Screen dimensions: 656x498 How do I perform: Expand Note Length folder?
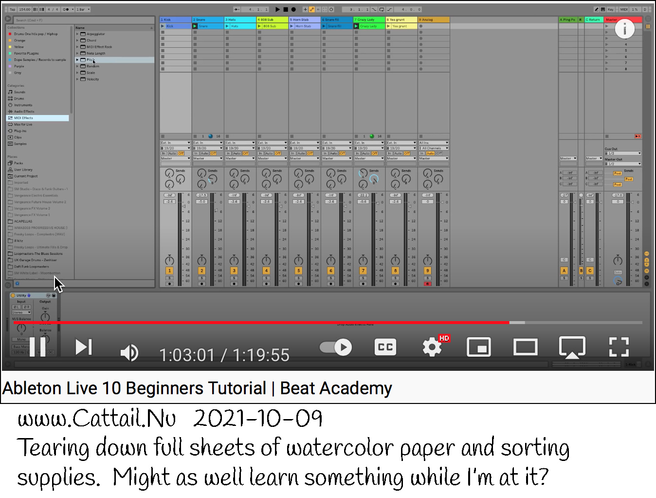pyautogui.click(x=77, y=53)
